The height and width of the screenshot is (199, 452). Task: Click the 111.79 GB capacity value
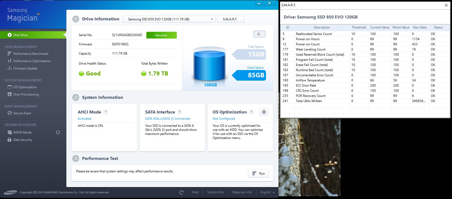[x=120, y=53]
